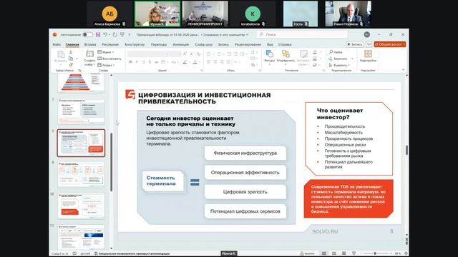Image resolution: width=458 pixels, height=257 pixels.
Task: Switch to the Переходы ribbon tab
Action: (x=159, y=44)
